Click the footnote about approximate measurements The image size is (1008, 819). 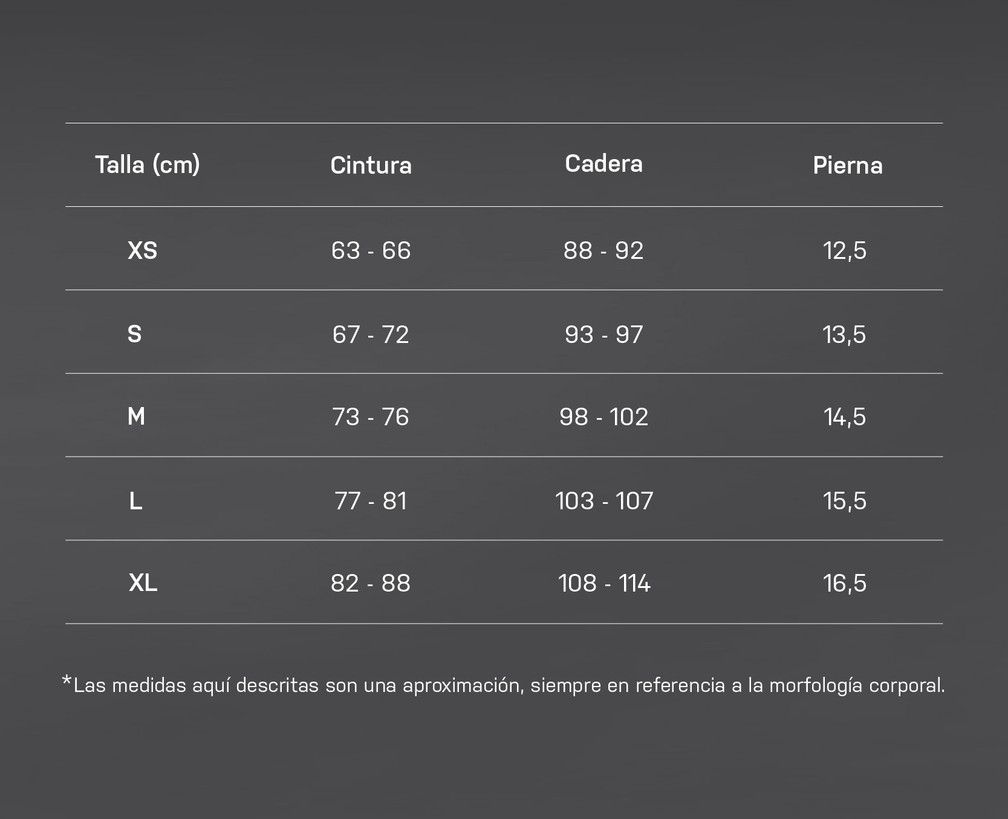[x=503, y=685]
